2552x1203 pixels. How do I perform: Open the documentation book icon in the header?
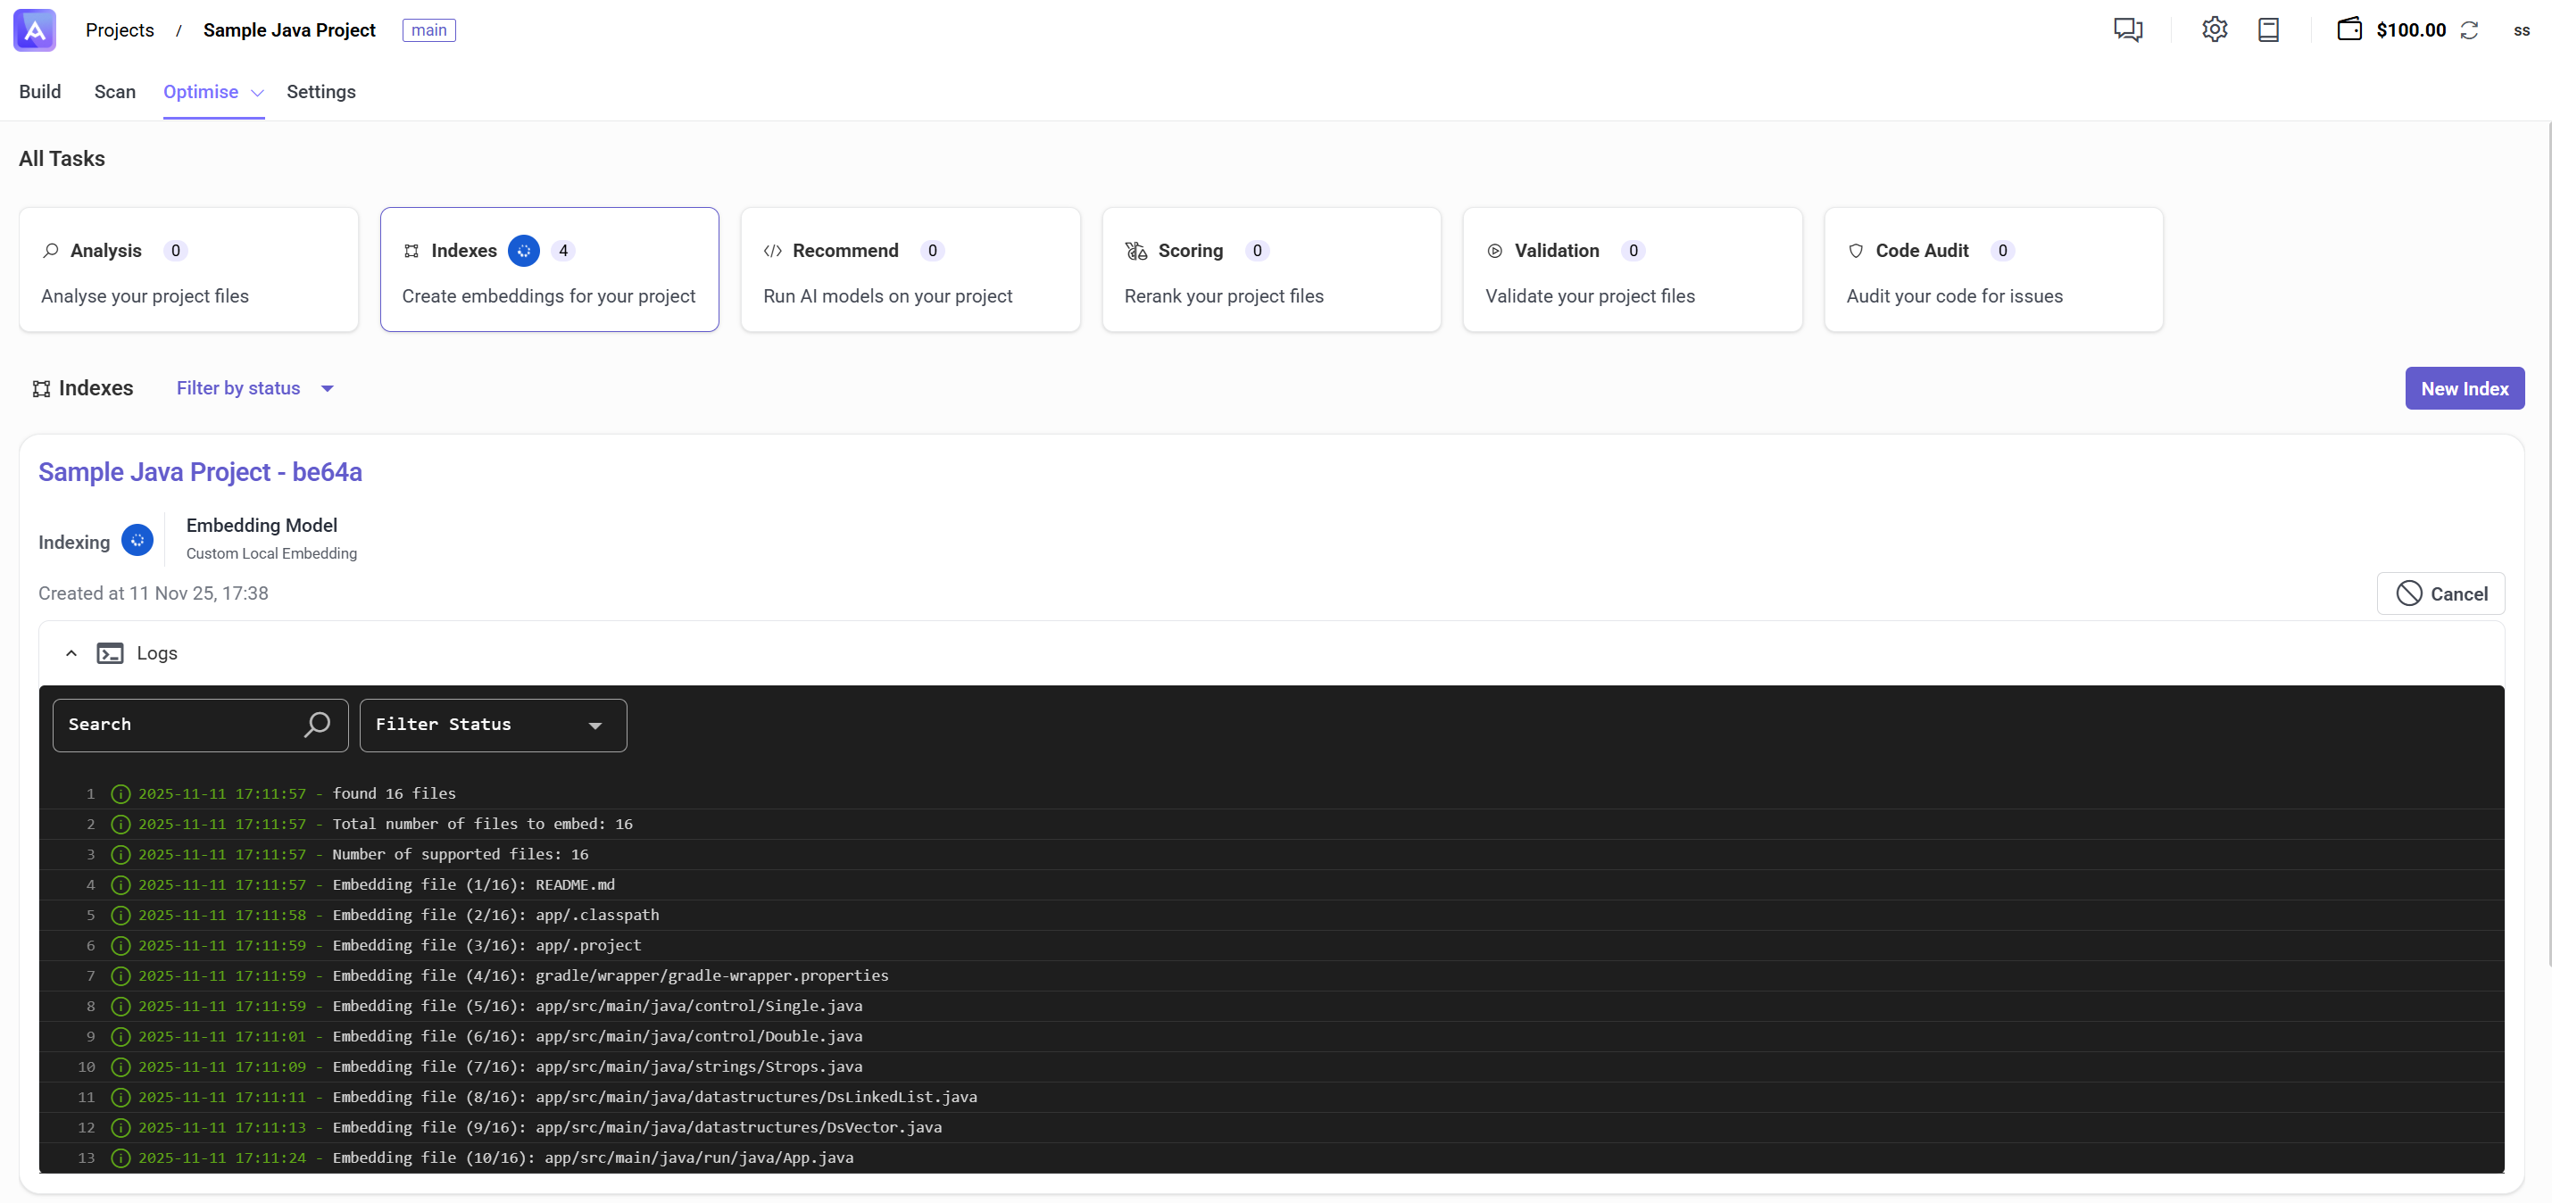2267,29
